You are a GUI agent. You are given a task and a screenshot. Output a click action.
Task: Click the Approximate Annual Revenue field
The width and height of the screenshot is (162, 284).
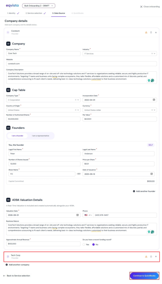point(43,244)
